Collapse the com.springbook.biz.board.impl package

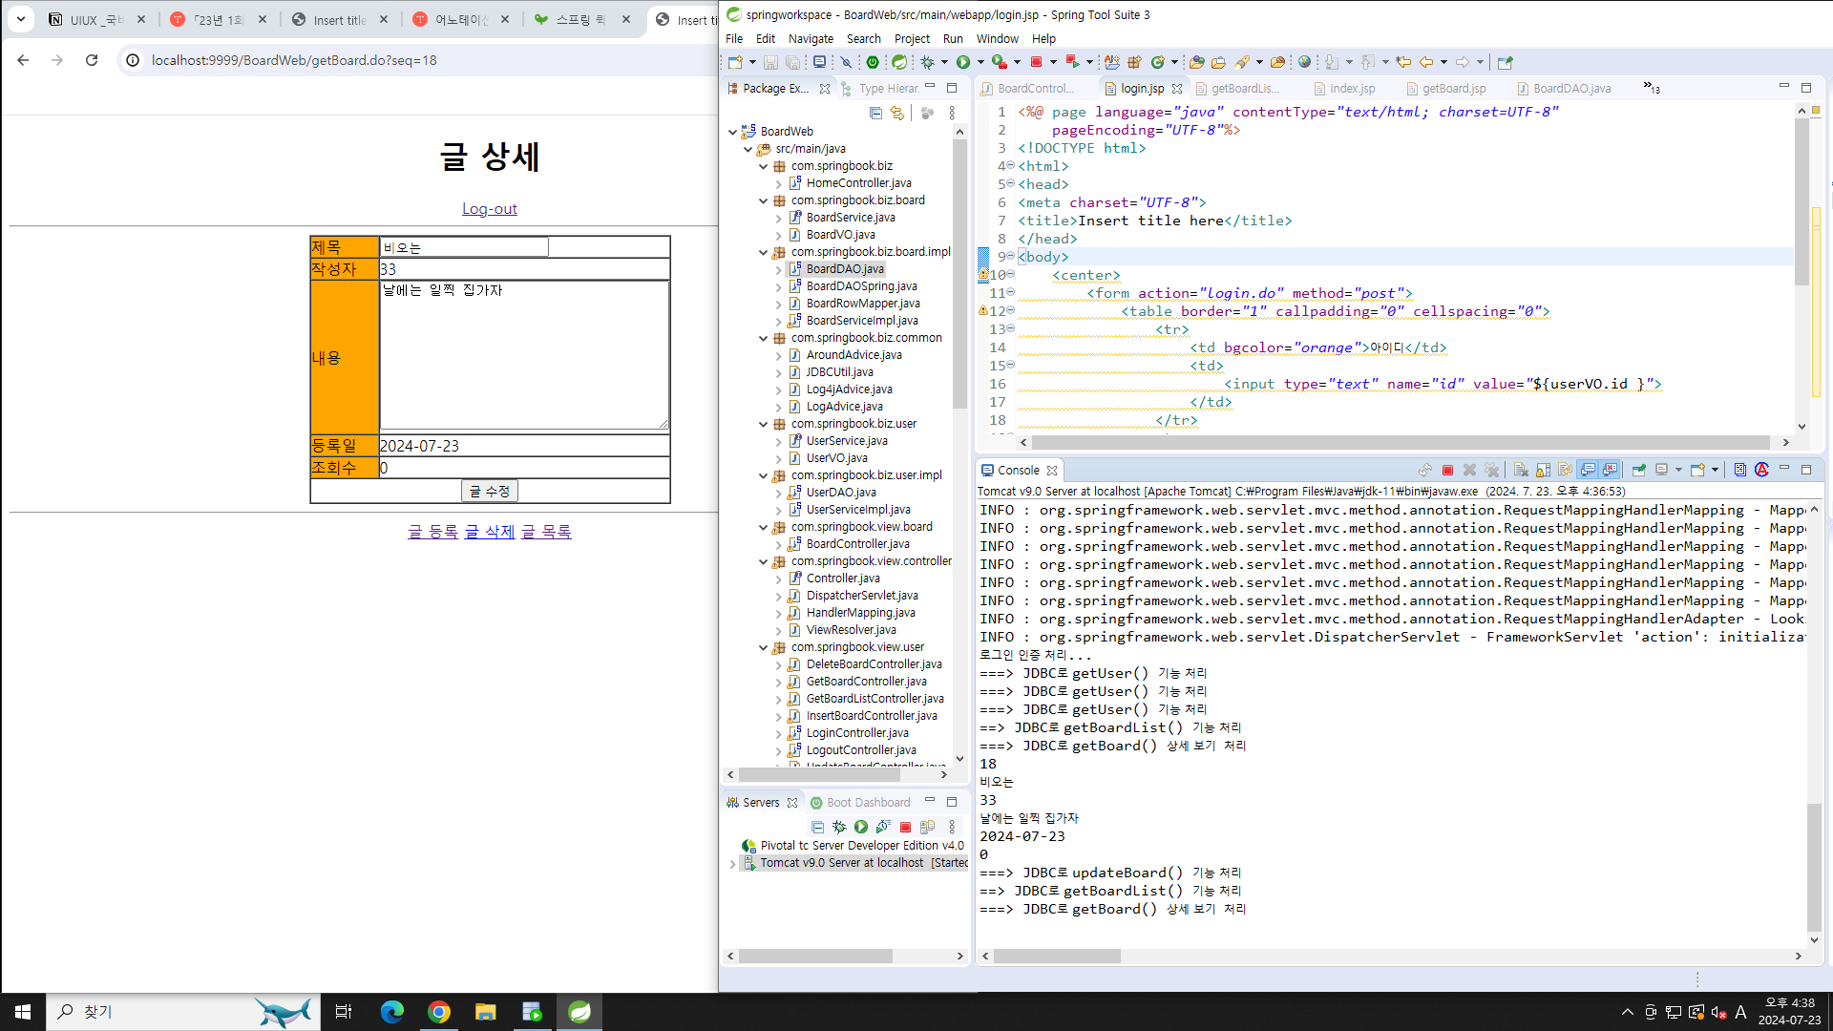click(x=763, y=252)
